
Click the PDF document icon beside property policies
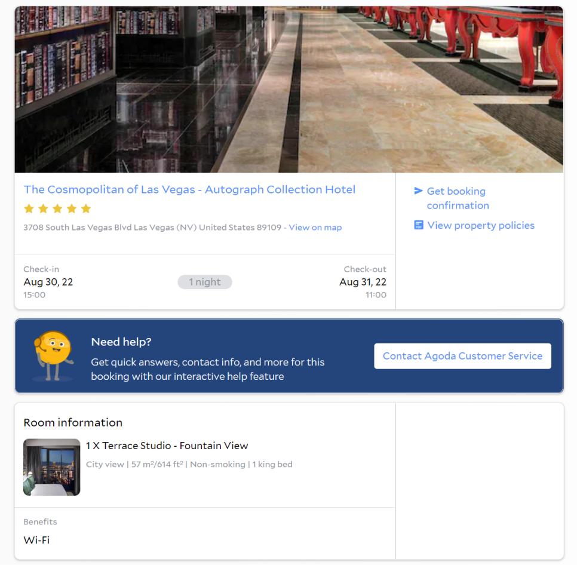(x=418, y=225)
